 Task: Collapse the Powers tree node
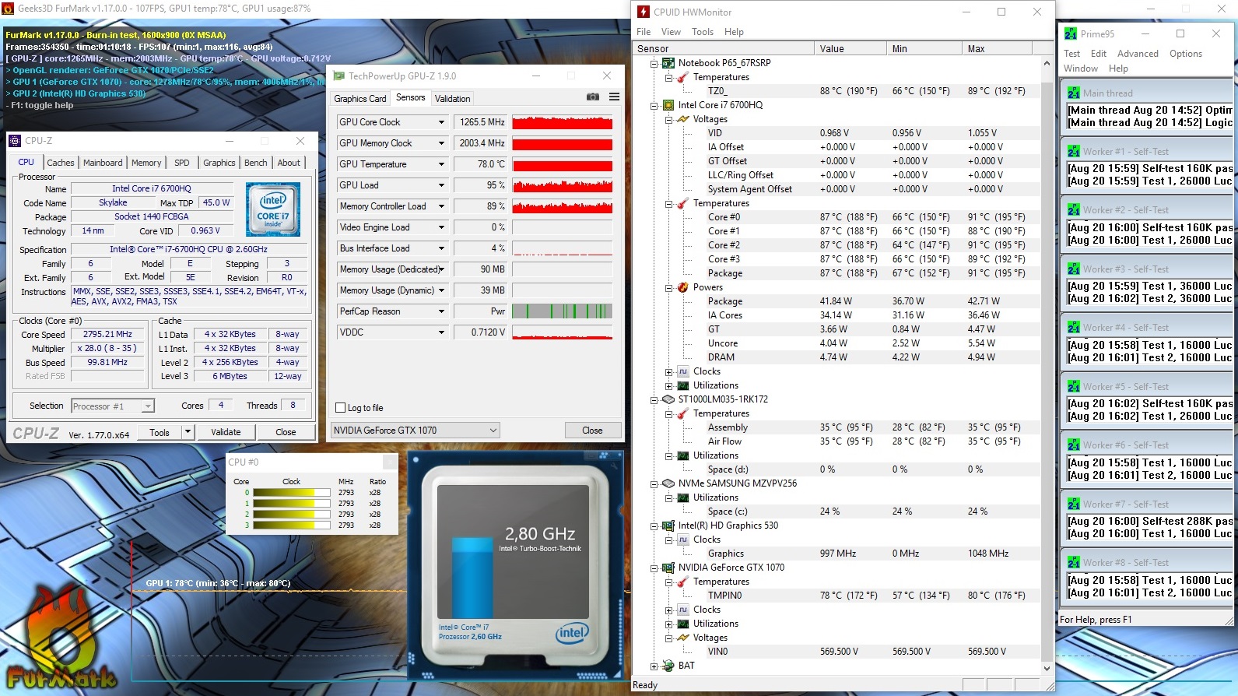tap(668, 287)
